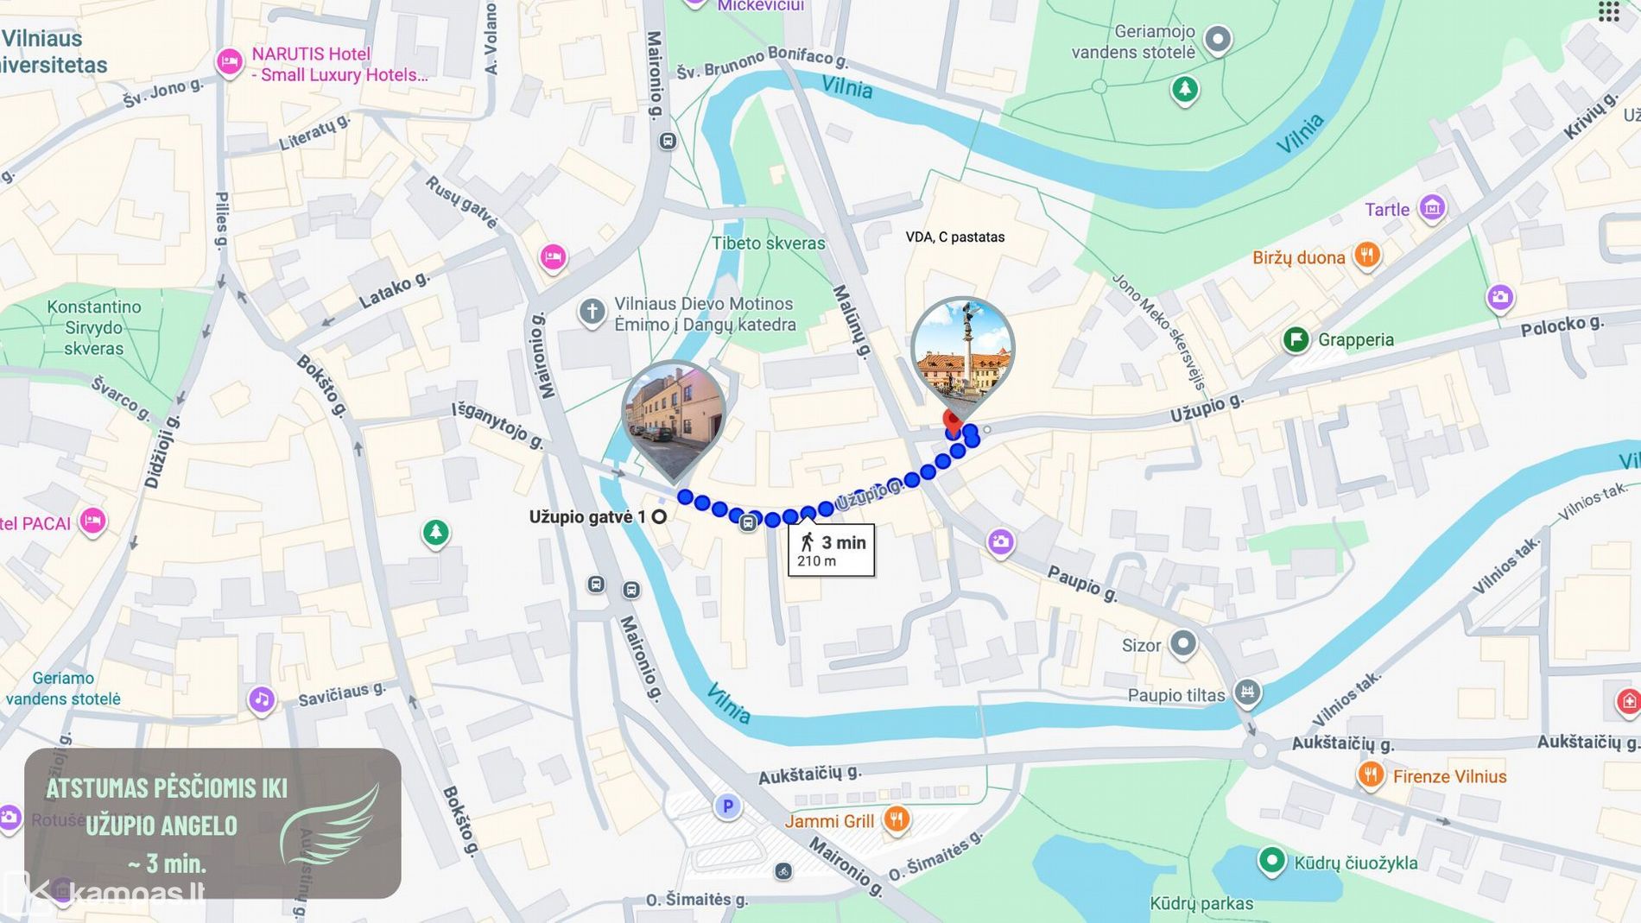The image size is (1641, 923).
Task: Open the Jammi Grill restaurant icon
Action: pyautogui.click(x=897, y=819)
